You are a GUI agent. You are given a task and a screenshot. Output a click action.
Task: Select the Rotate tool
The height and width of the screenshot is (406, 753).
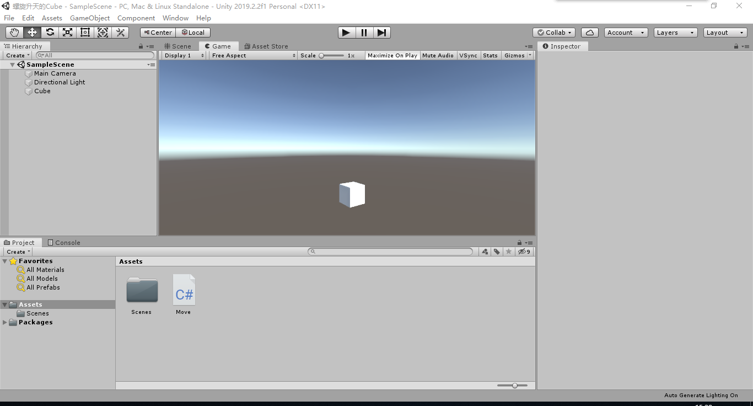click(50, 32)
